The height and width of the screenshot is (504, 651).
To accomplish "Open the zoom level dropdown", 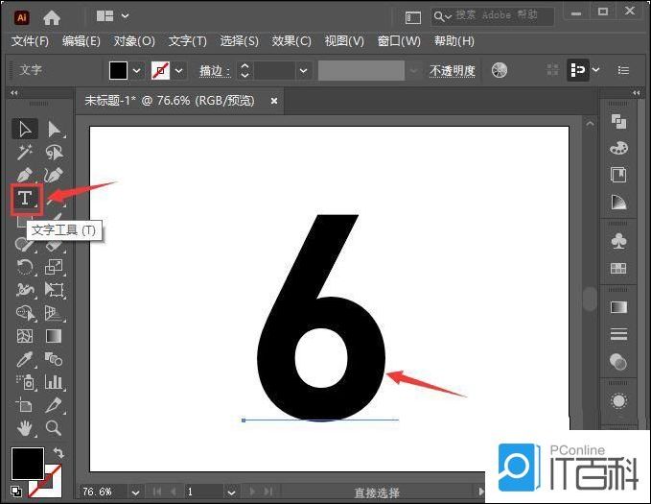I will point(135,492).
